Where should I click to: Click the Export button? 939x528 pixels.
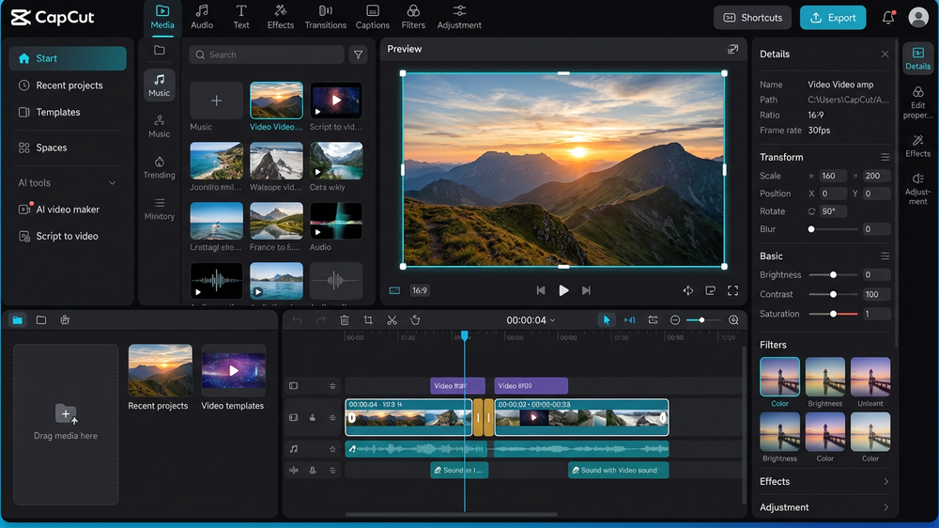click(832, 17)
